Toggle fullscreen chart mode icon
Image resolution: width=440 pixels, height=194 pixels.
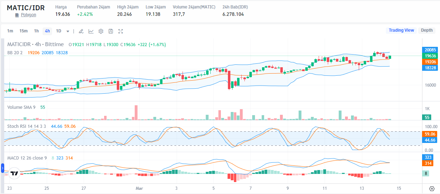click(121, 31)
